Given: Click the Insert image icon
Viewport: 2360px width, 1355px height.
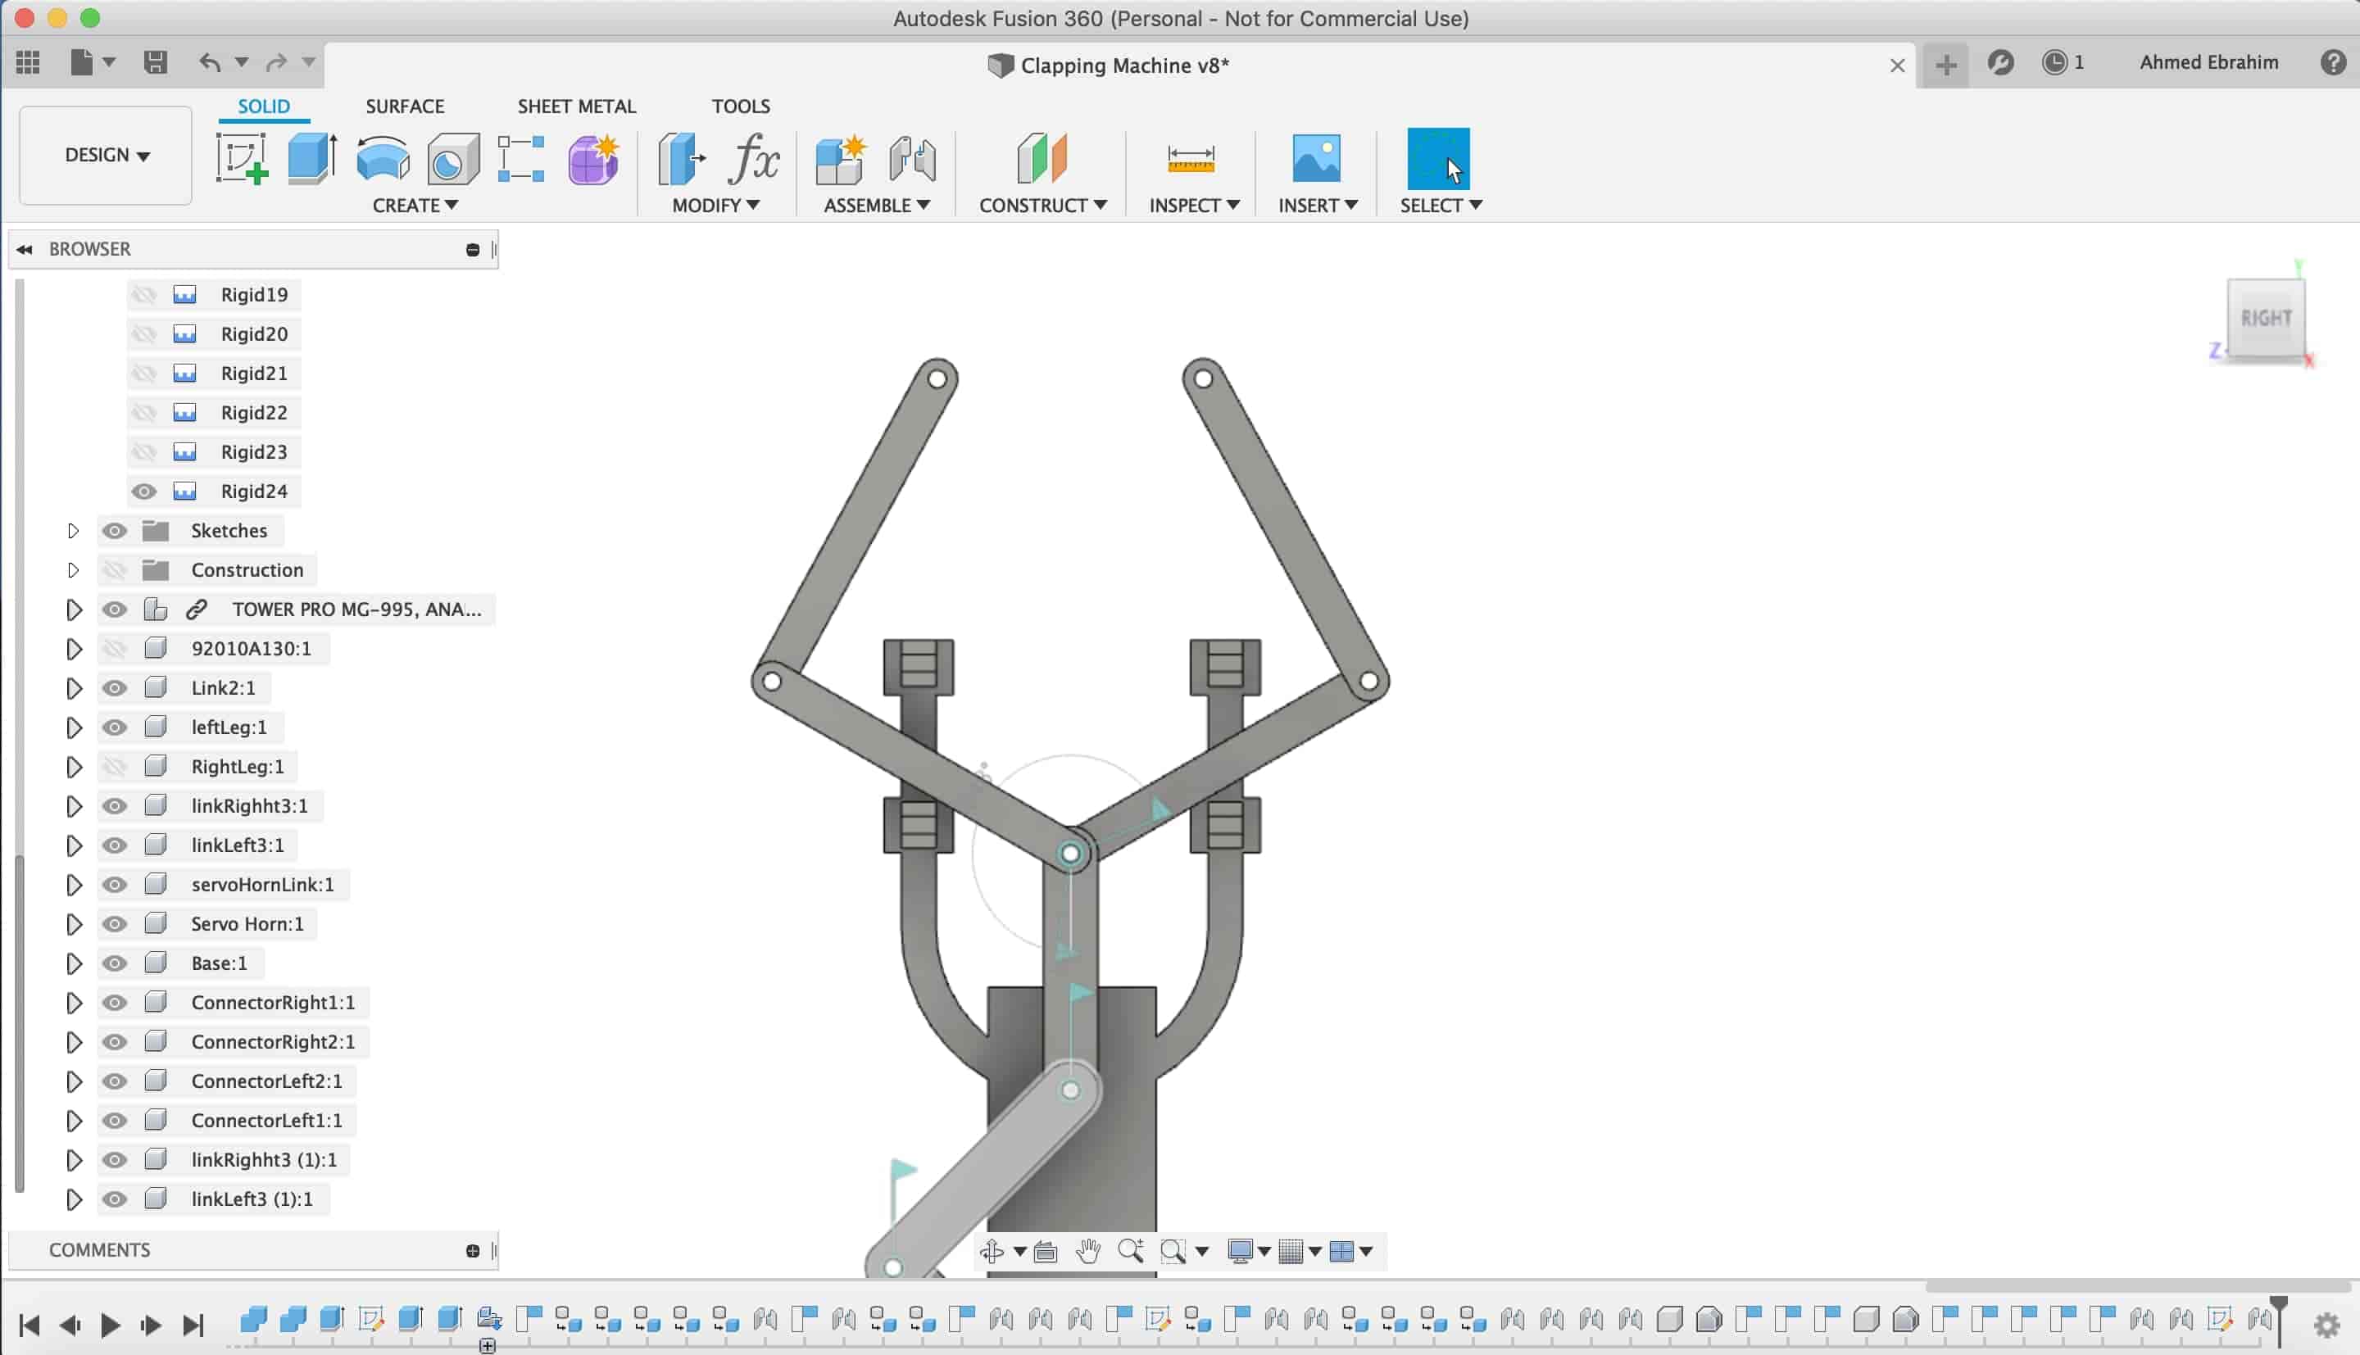Looking at the screenshot, I should click(x=1316, y=158).
